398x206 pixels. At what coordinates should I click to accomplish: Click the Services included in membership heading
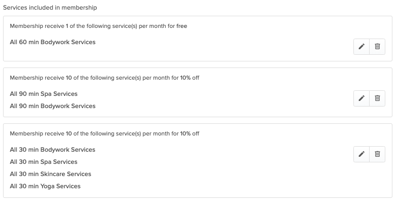tap(50, 8)
